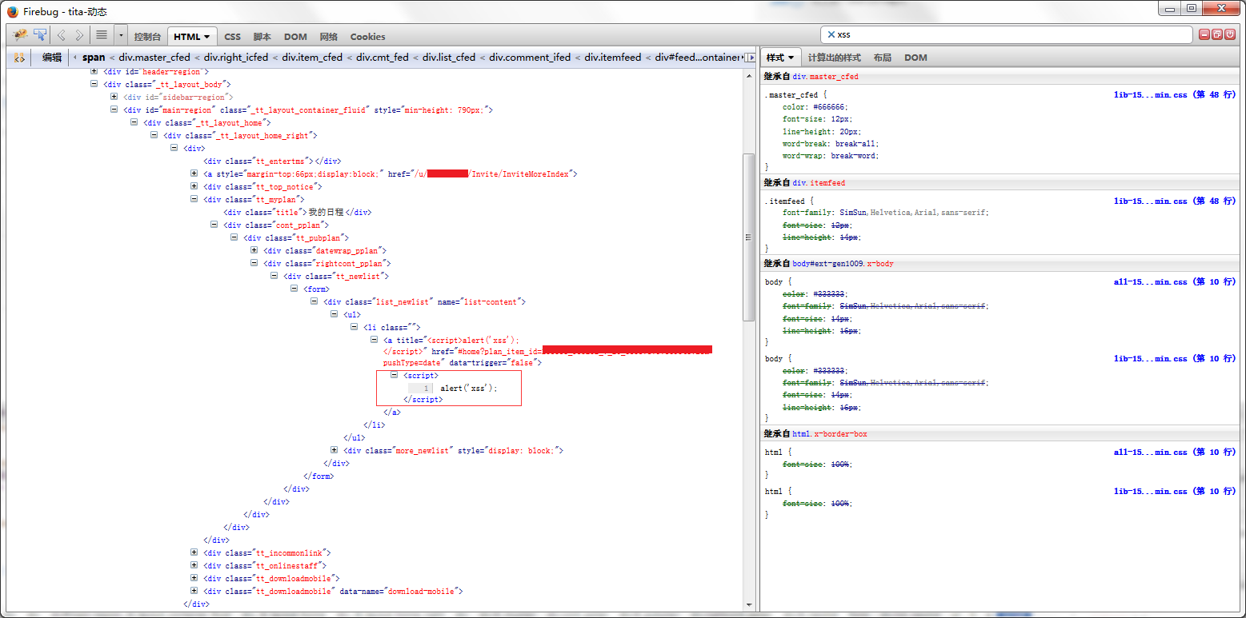Select the 我的日程 title div row
The width and height of the screenshot is (1246, 618).
click(x=297, y=212)
